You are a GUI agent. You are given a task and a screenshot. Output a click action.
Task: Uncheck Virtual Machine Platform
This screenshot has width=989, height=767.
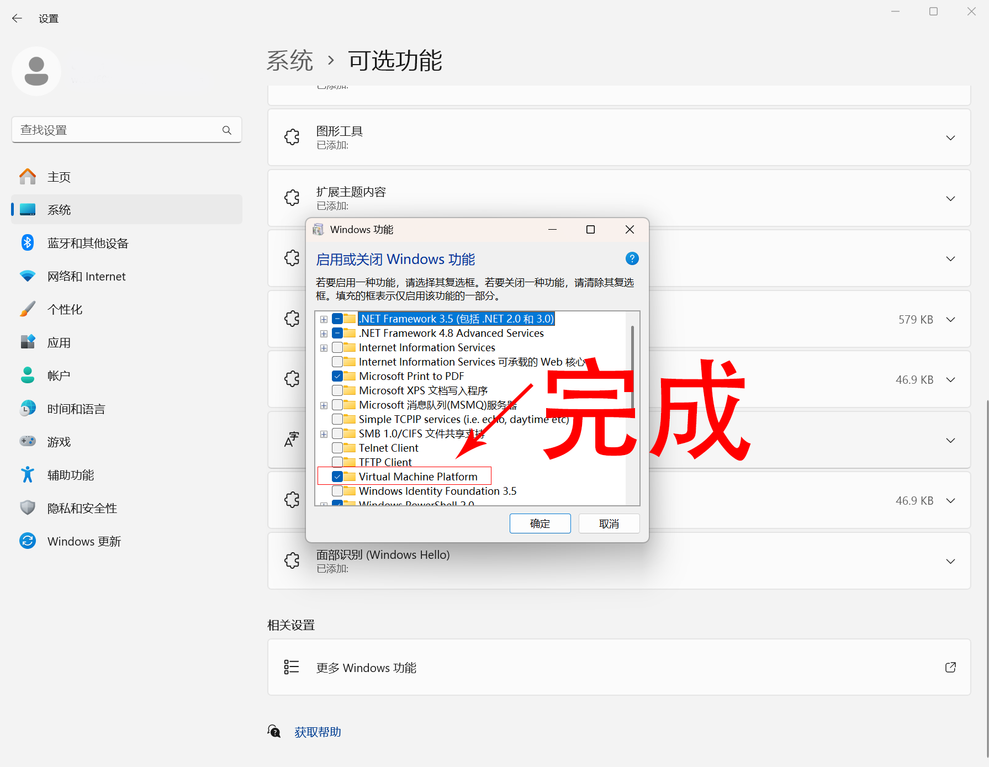click(337, 477)
